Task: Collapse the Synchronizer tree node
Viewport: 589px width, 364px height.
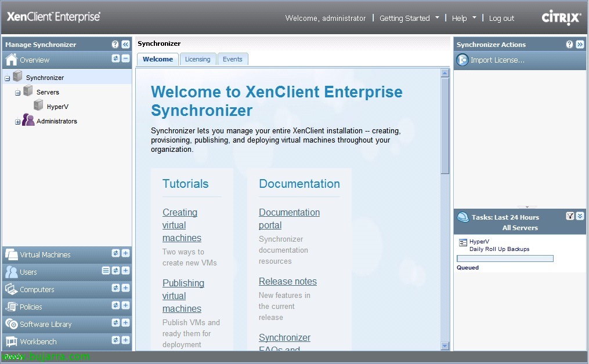Action: (7, 78)
